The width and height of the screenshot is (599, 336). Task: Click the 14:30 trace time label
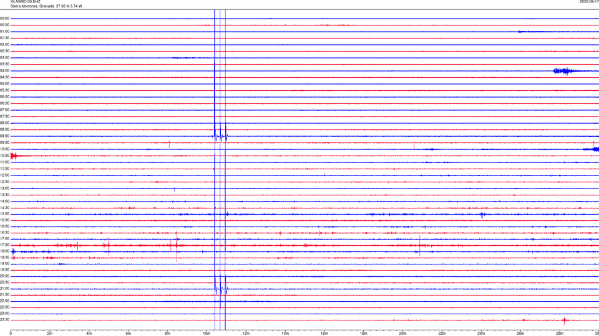coord(4,208)
